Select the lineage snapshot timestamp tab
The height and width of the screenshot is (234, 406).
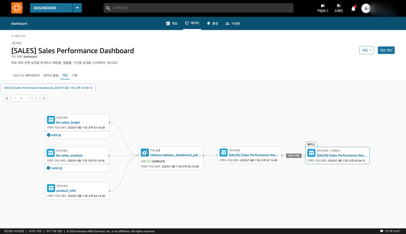pyautogui.click(x=48, y=88)
